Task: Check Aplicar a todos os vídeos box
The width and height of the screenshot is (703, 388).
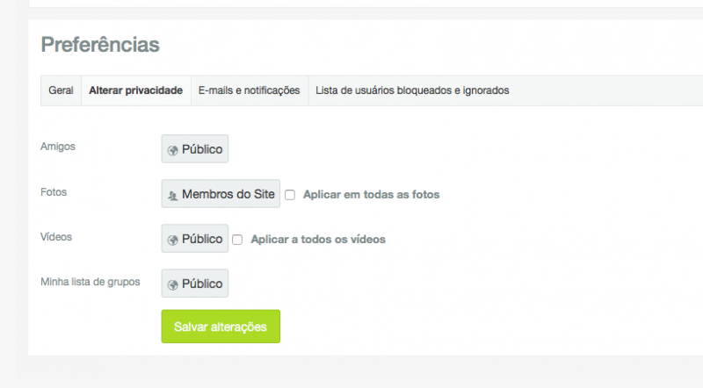Action: pos(237,240)
